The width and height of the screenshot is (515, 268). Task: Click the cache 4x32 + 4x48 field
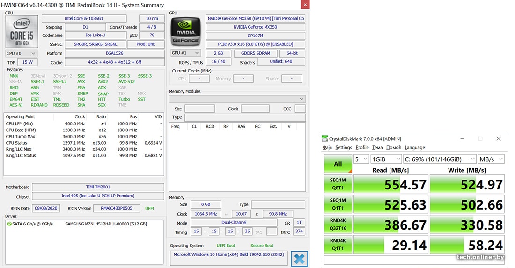click(x=115, y=62)
